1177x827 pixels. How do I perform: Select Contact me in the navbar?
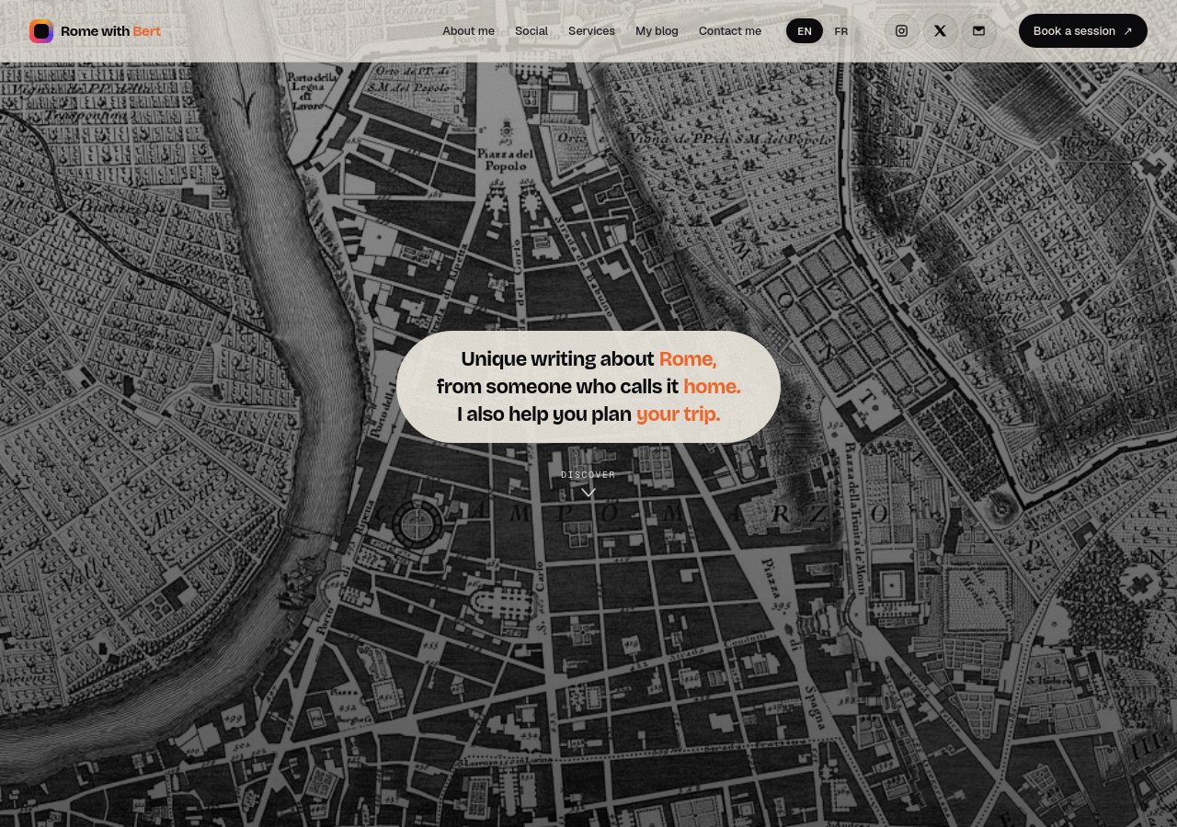730,31
